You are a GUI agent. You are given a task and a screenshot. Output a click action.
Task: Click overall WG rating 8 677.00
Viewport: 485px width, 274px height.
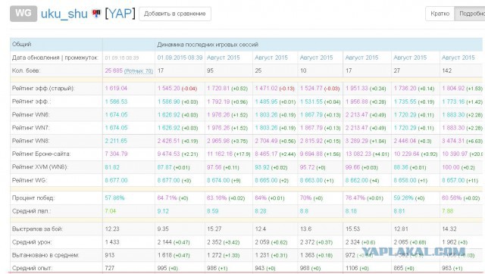(x=116, y=180)
